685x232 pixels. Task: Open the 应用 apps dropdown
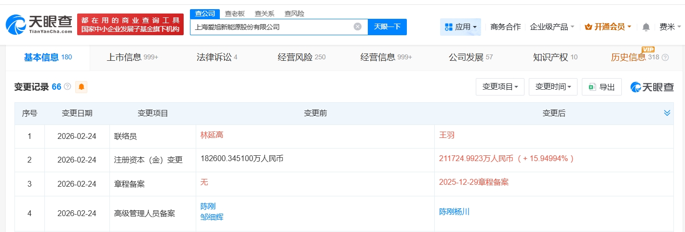tap(461, 27)
